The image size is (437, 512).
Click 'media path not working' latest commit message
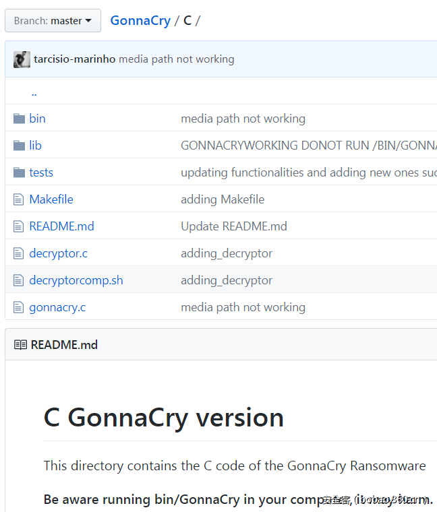coord(177,59)
